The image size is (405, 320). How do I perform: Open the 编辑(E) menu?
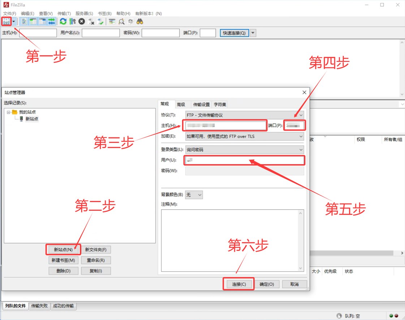(x=27, y=13)
